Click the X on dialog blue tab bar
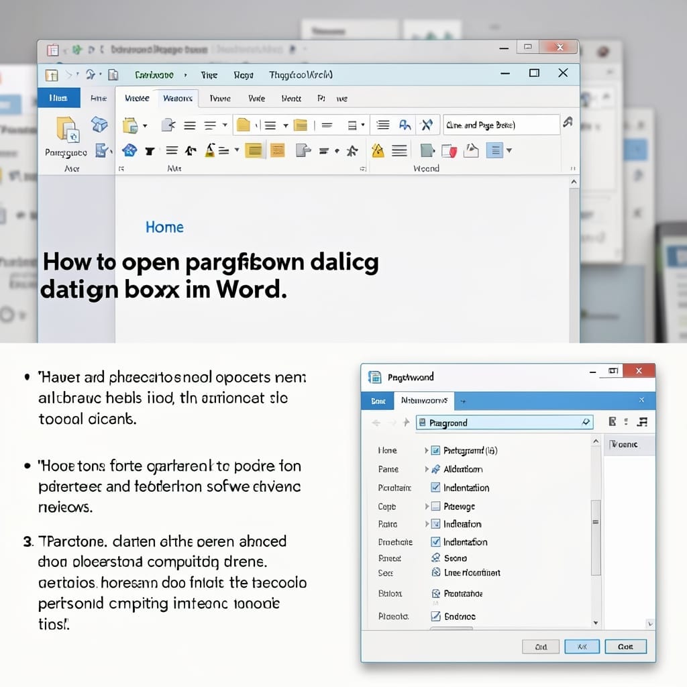This screenshot has height=687, width=687. (x=641, y=400)
